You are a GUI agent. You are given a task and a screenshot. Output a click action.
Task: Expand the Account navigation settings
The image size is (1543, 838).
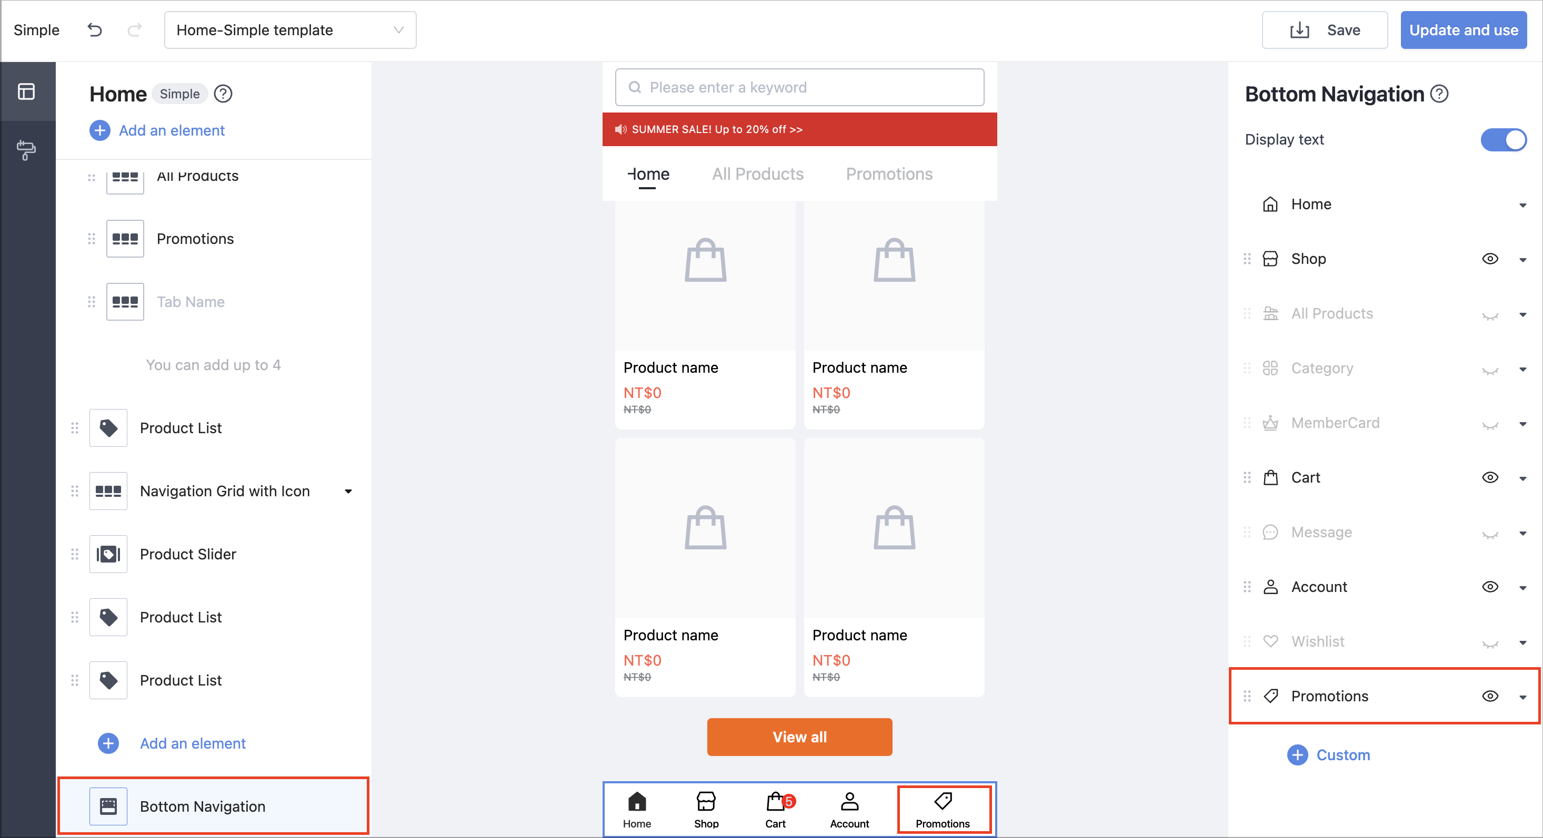1522,588
